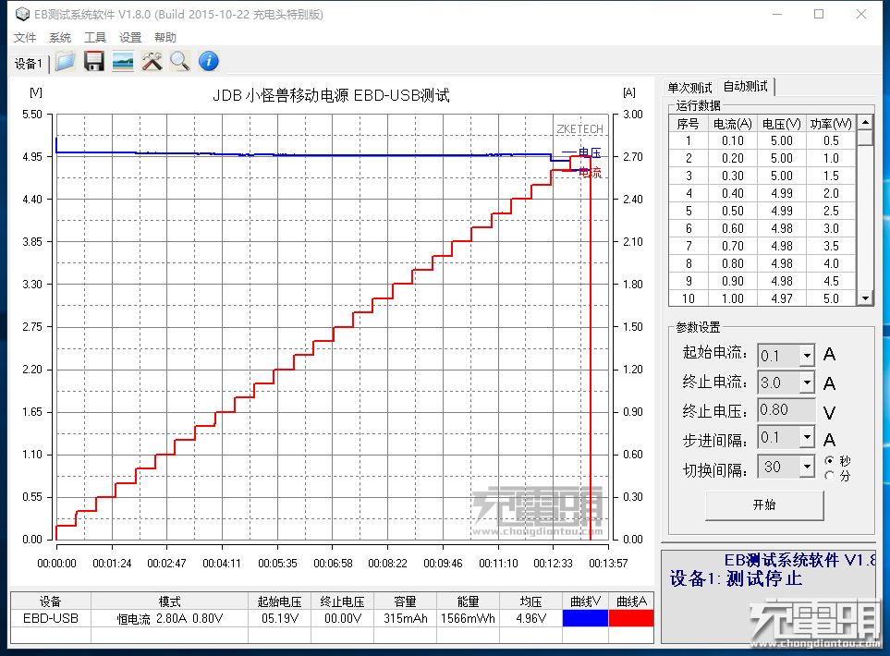
Task: Open settings with the hammer and wrench icon
Action: pyautogui.click(x=152, y=61)
